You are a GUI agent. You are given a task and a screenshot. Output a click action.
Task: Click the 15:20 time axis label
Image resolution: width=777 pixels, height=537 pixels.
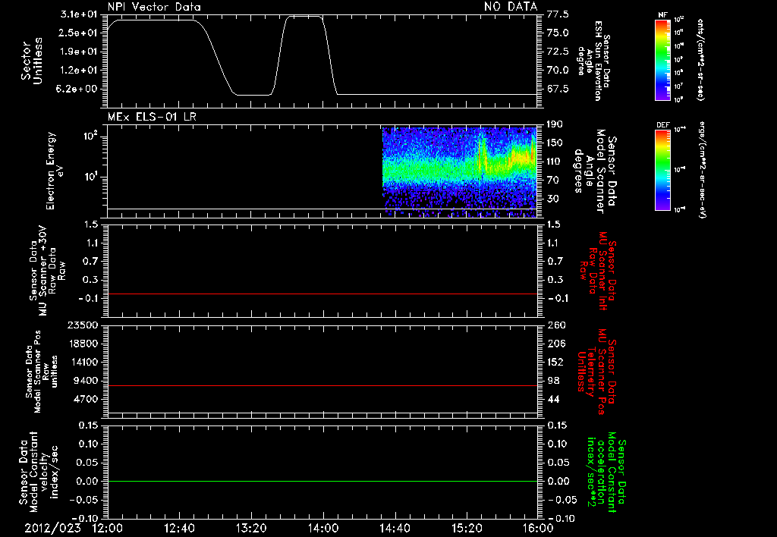point(467,528)
